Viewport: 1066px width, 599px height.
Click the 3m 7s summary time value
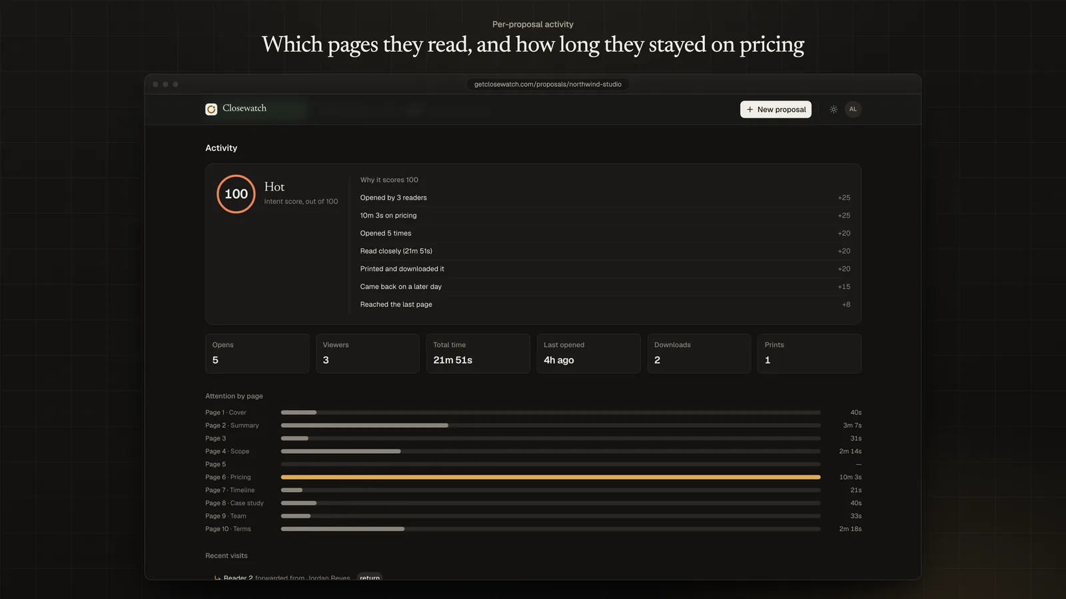(852, 425)
